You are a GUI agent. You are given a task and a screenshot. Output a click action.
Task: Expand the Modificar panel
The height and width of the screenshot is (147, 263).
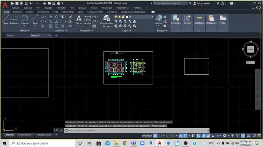pyautogui.click(x=60, y=31)
